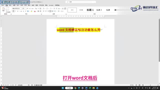
Task: Apply the 正文 normal style
Action: point(72,10)
